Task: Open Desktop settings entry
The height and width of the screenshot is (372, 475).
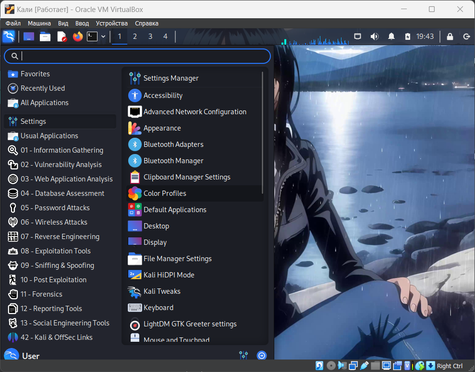Action: click(194, 226)
